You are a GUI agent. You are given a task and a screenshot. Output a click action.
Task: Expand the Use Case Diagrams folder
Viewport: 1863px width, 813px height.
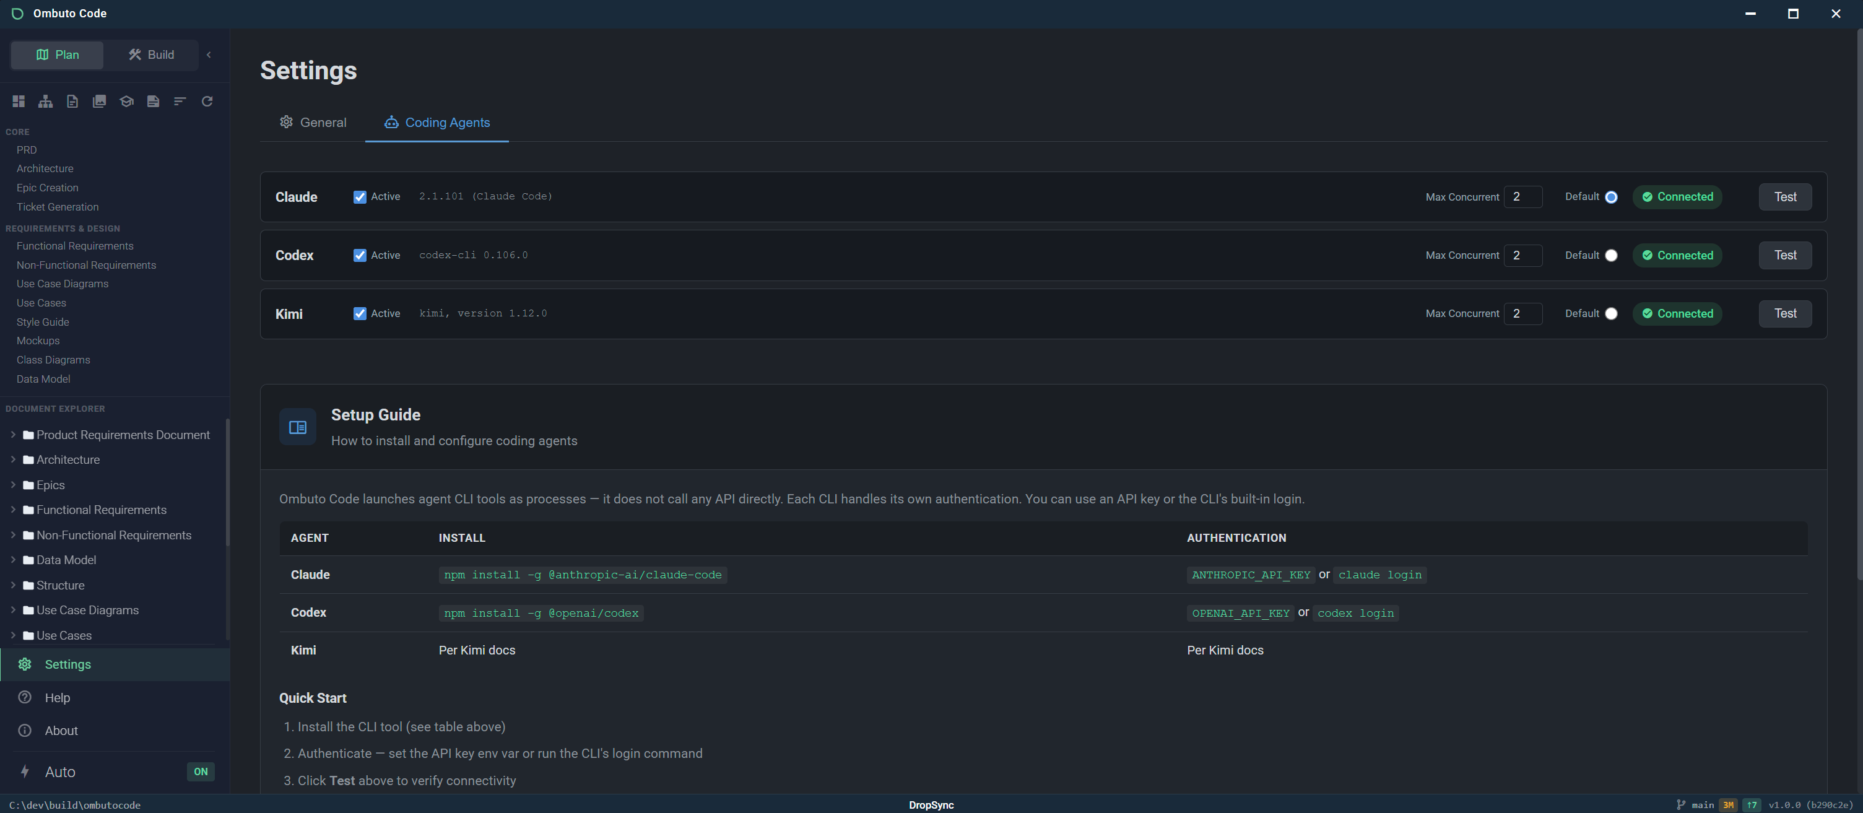12,610
